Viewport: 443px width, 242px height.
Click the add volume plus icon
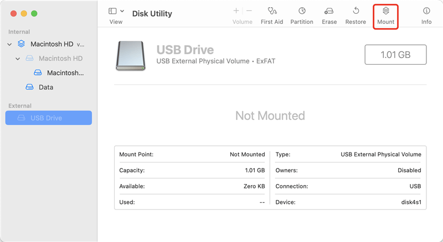[236, 10]
